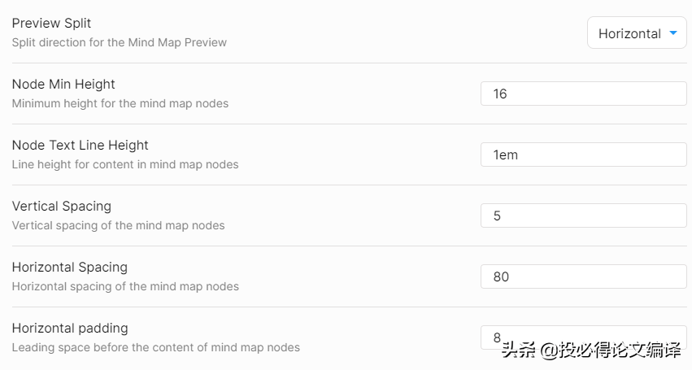Select the Node Text Line Height label
This screenshot has width=692, height=370.
pyautogui.click(x=80, y=145)
